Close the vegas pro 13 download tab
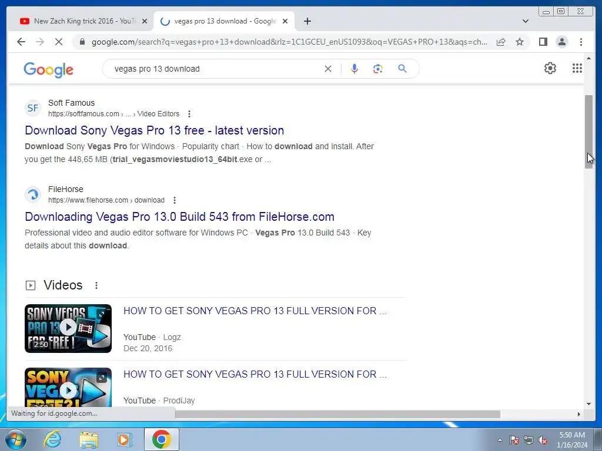 click(x=285, y=21)
